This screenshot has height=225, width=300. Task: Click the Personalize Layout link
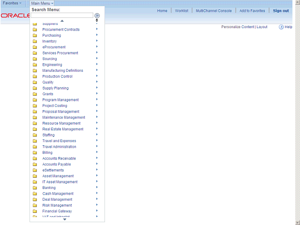[262, 27]
